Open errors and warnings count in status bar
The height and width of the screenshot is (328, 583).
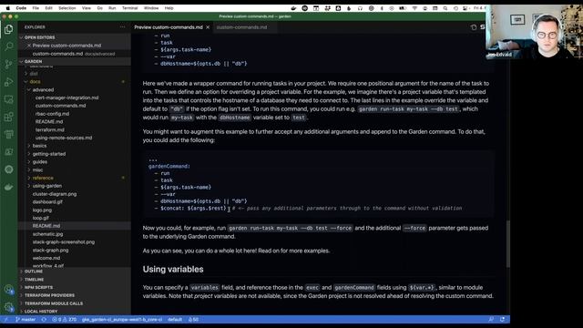click(x=64, y=320)
